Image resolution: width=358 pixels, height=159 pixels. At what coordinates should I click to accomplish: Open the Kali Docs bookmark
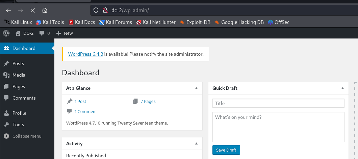pyautogui.click(x=82, y=22)
